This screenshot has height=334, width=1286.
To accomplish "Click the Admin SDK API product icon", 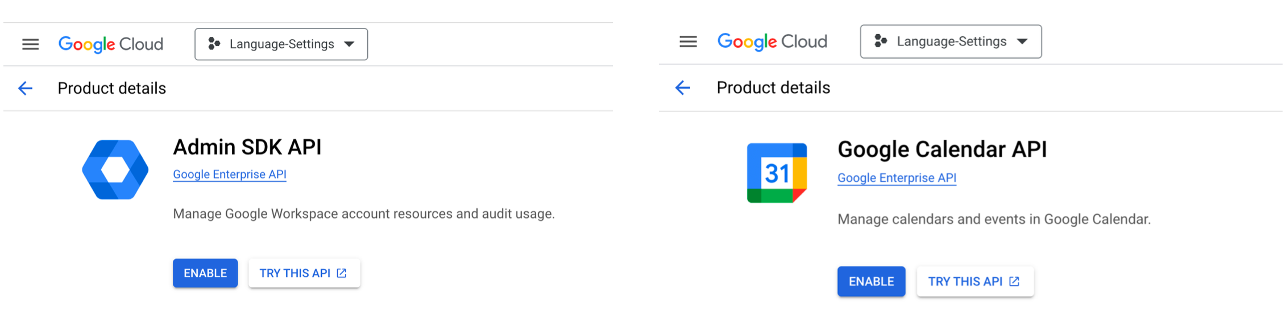I will click(115, 169).
